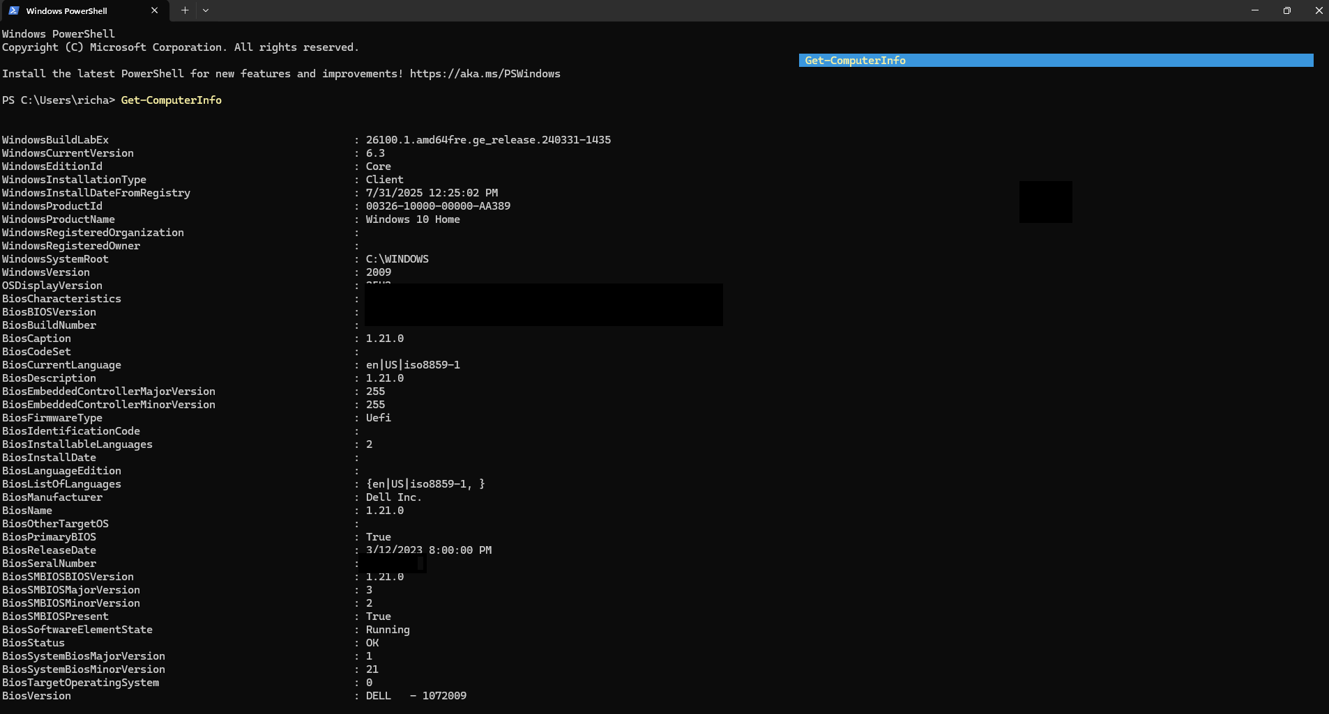This screenshot has height=714, width=1329.
Task: Select the Windows PowerShell tab
Action: pos(84,10)
